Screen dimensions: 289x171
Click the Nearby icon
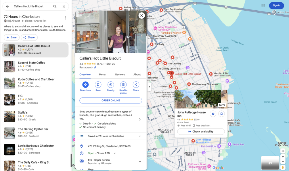point(111,84)
